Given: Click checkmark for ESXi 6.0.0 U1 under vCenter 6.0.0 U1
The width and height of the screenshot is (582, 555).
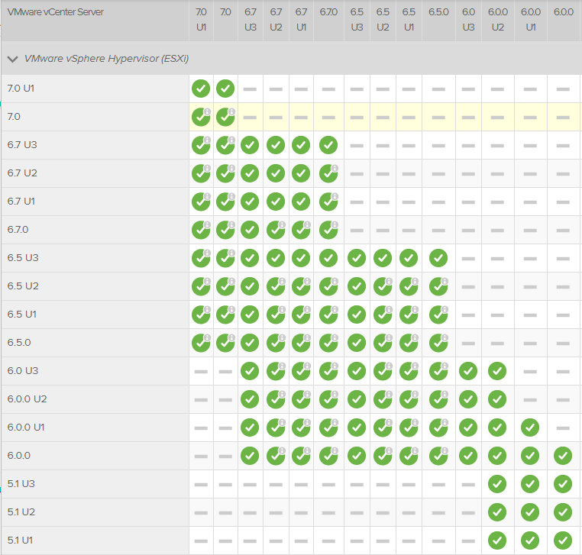Looking at the screenshot, I should [529, 428].
